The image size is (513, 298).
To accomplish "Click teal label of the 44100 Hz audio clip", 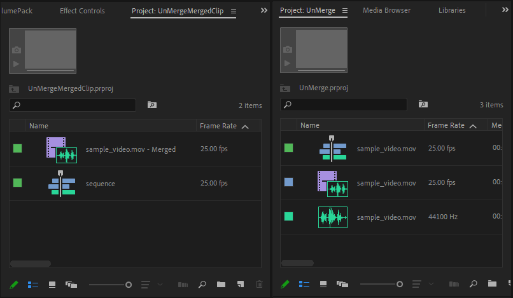I will [288, 216].
